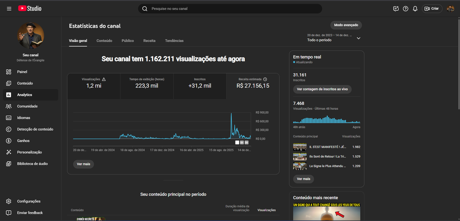
Task: Open Ganhos in the sidebar
Action: [23, 141]
